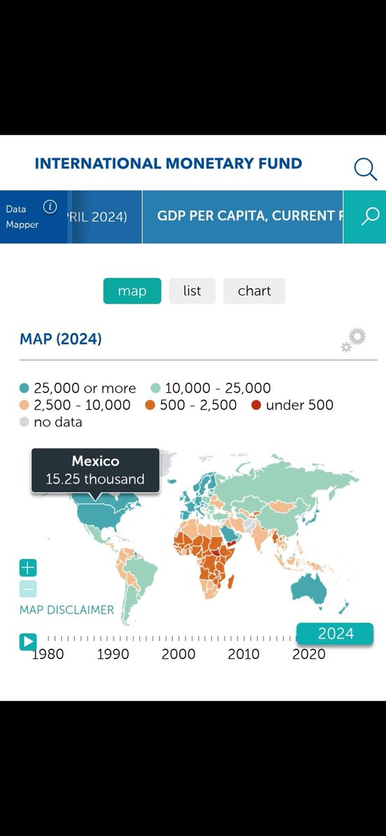Jump to 1990 on the timeline
Viewport: 386px width, 836px height.
[113, 654]
